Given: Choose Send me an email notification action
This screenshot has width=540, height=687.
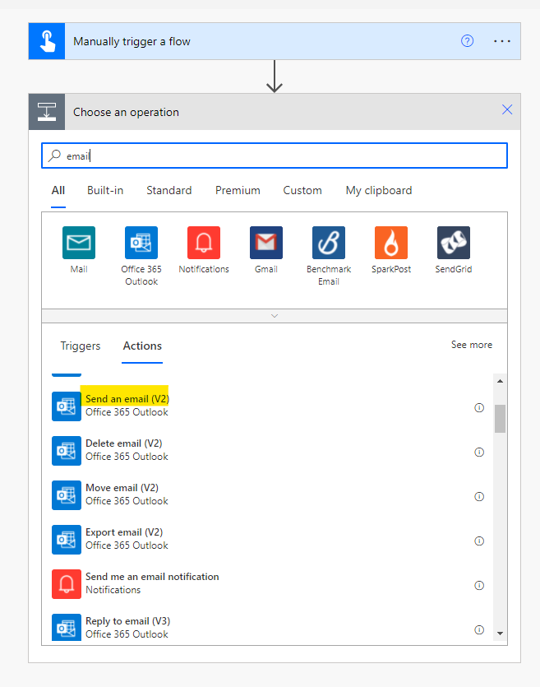Looking at the screenshot, I should [152, 577].
